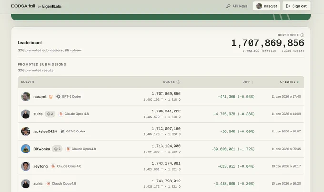Click diff value -26,840 (-0.00%)
Viewport: 324px width, 192px height.
pos(237,131)
